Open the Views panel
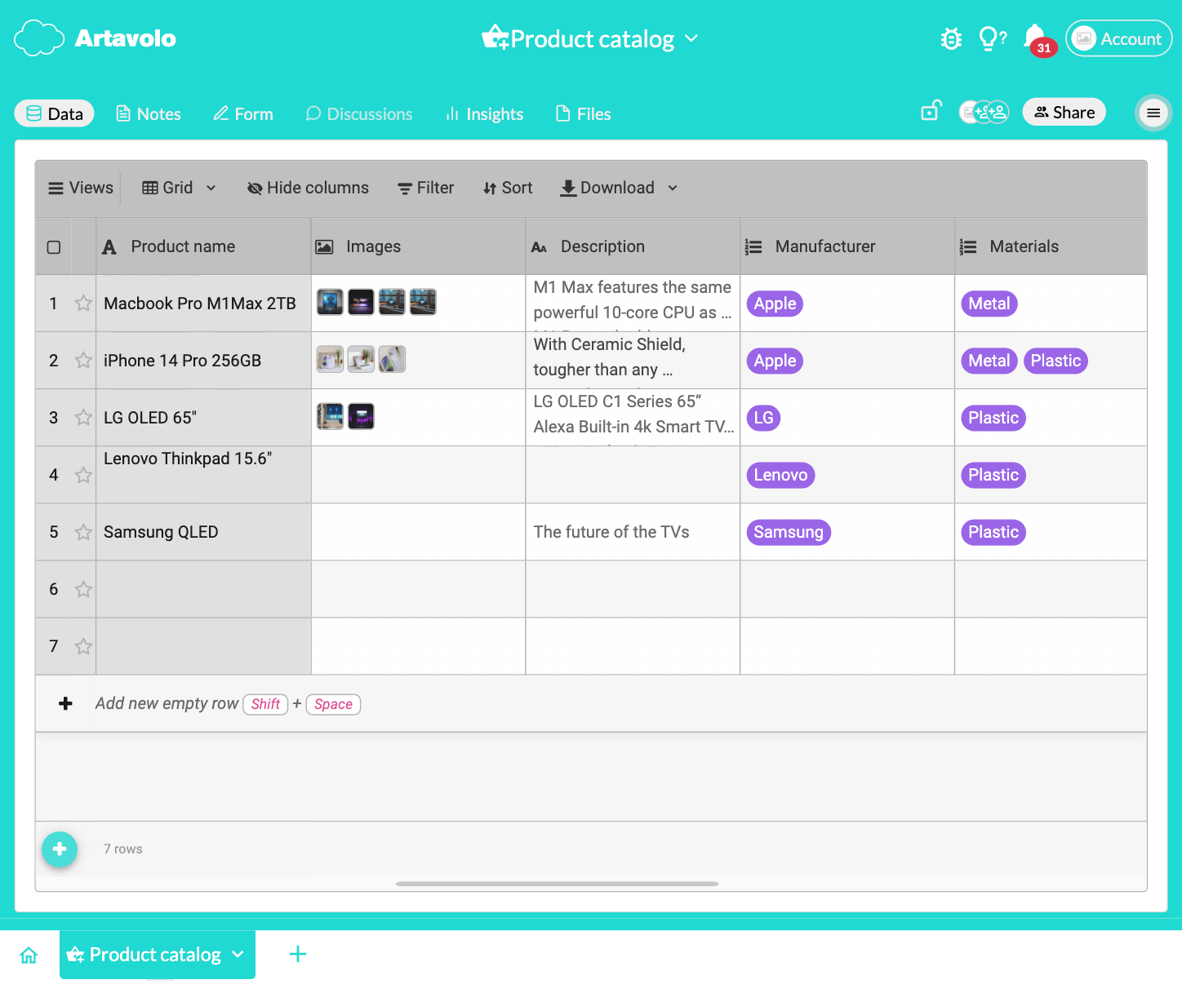 (81, 188)
